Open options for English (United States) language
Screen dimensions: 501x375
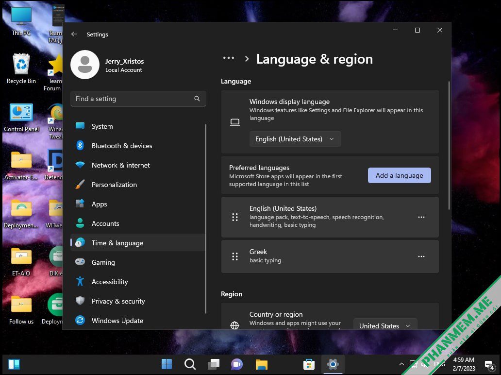click(421, 217)
